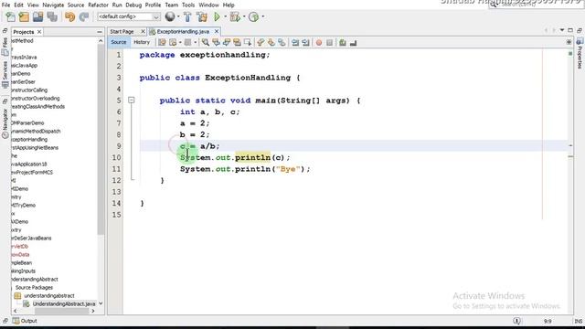This screenshot has width=585, height=329.
Task: Click Source Packages tree node
Action: click(34, 288)
